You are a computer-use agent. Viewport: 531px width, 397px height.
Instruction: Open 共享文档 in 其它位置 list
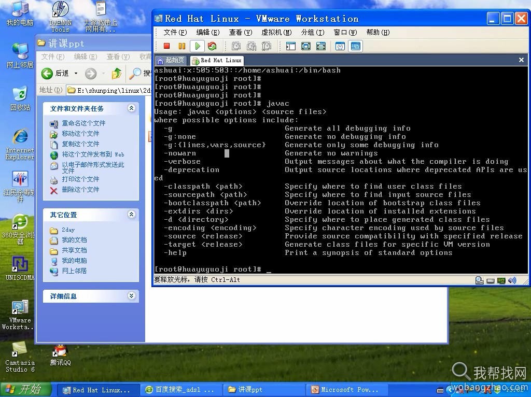[74, 250]
